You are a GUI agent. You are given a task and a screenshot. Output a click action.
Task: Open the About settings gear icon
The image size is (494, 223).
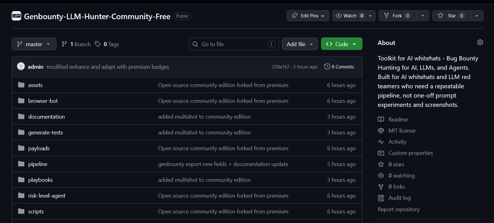[x=480, y=42]
